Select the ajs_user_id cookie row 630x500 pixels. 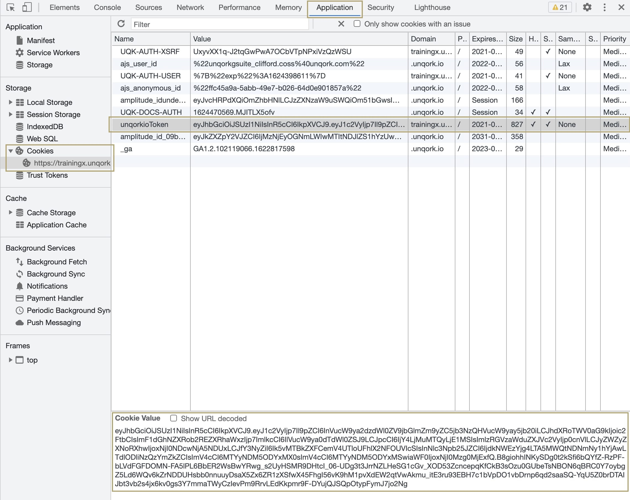(x=371, y=64)
